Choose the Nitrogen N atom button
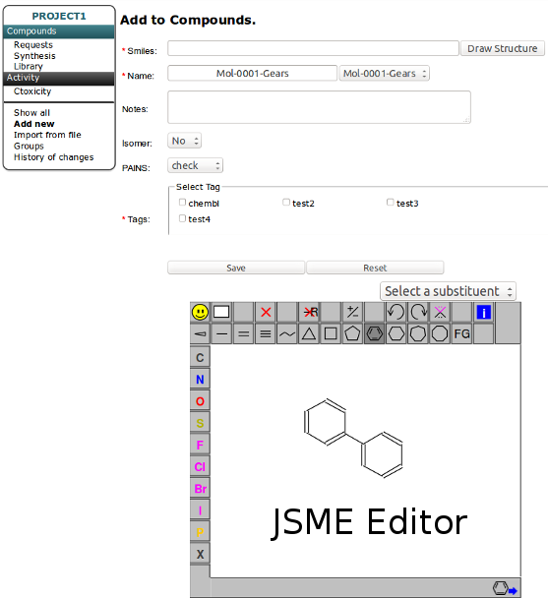Screen dimensions: 548x598 tap(200, 380)
